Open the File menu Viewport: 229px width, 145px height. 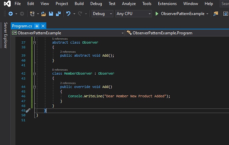tap(18, 4)
